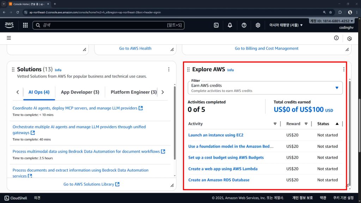Open 약관 terms footer link
Viewport: 361px width, 203px height.
[x=323, y=198]
